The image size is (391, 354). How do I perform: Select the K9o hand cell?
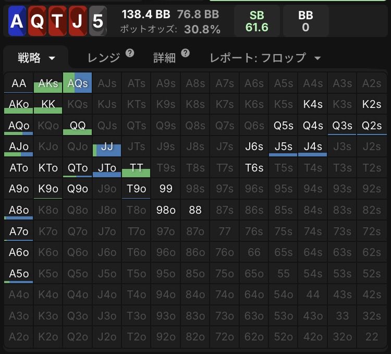(x=48, y=188)
